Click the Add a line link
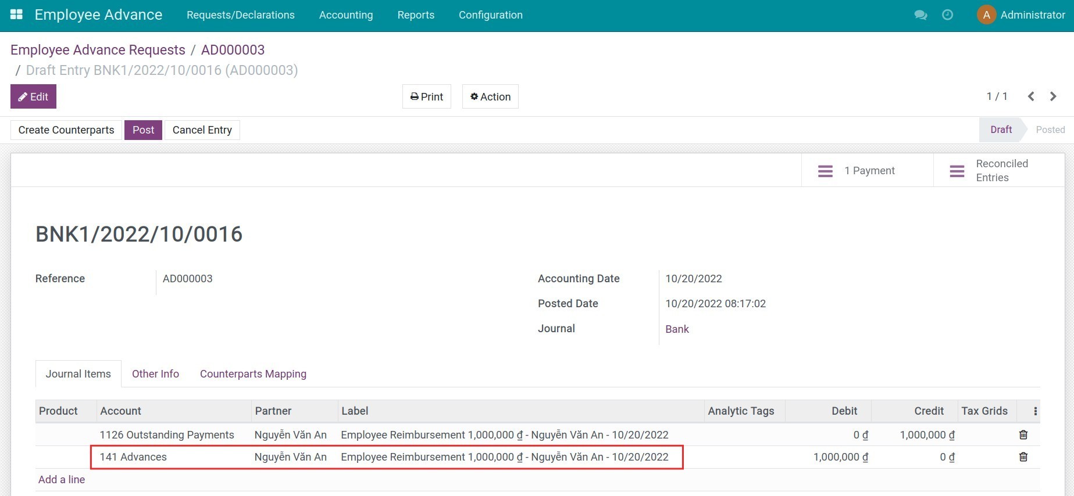 click(62, 480)
